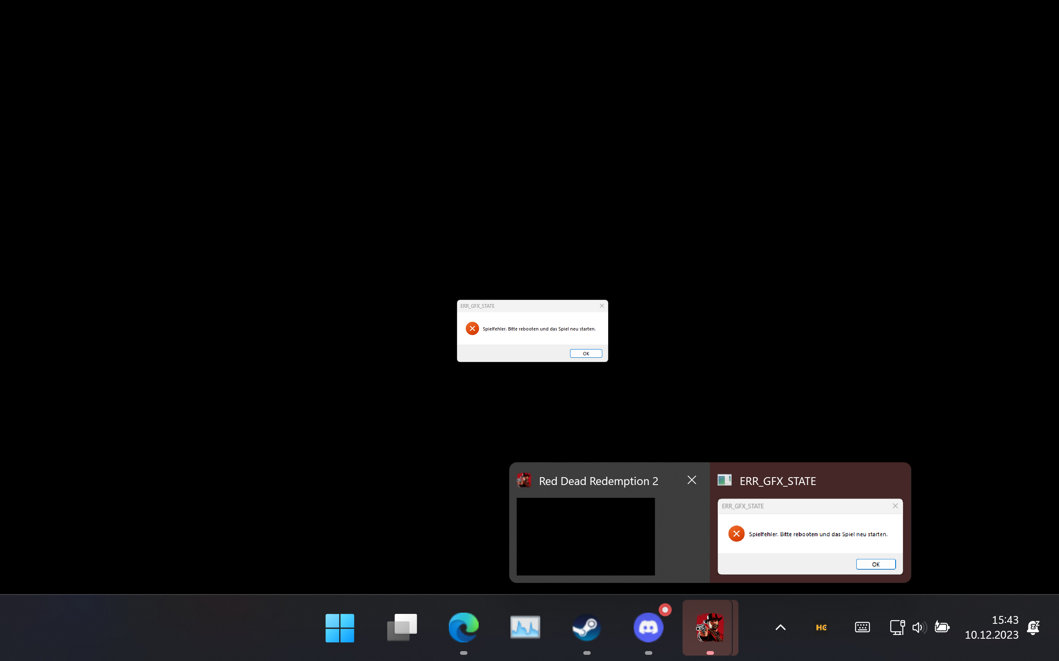Launch Steam from the taskbar
1059x661 pixels.
pos(587,627)
